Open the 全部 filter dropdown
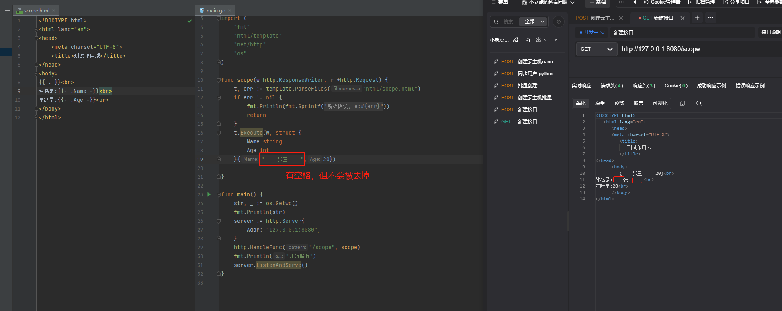Viewport: 782px width, 311px height. [533, 22]
